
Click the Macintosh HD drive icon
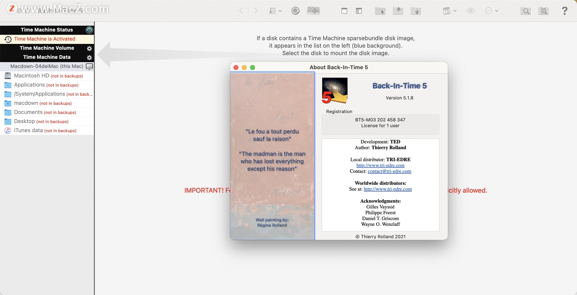pos(8,76)
